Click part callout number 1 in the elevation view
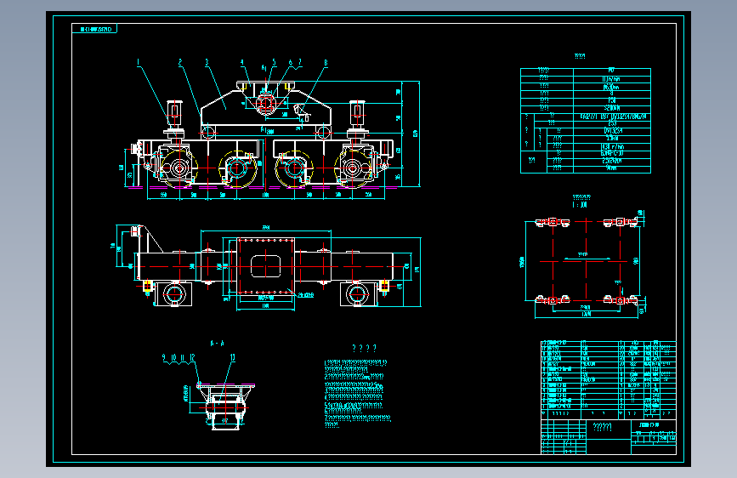Image resolution: width=737 pixels, height=478 pixels. (x=139, y=62)
